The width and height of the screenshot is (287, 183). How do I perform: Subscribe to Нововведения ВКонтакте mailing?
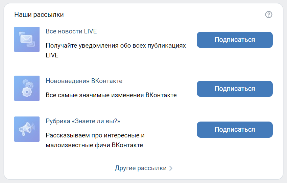(x=235, y=89)
